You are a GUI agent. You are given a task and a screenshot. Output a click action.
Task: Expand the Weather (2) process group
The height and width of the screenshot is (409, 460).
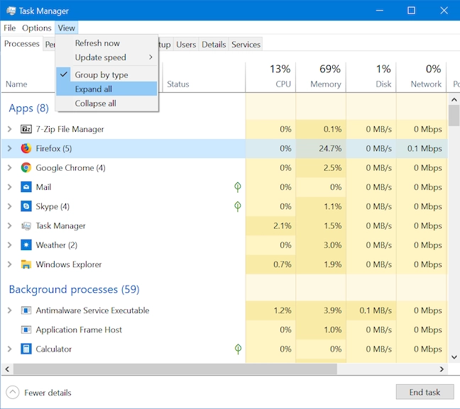9,245
